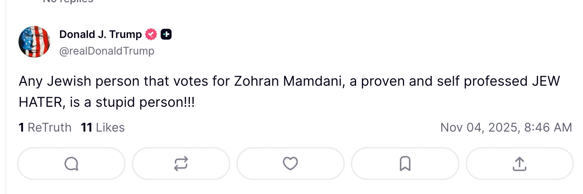Viewport: 583px width, 194px height.
Task: Like the post with the heart icon
Action: tap(290, 164)
